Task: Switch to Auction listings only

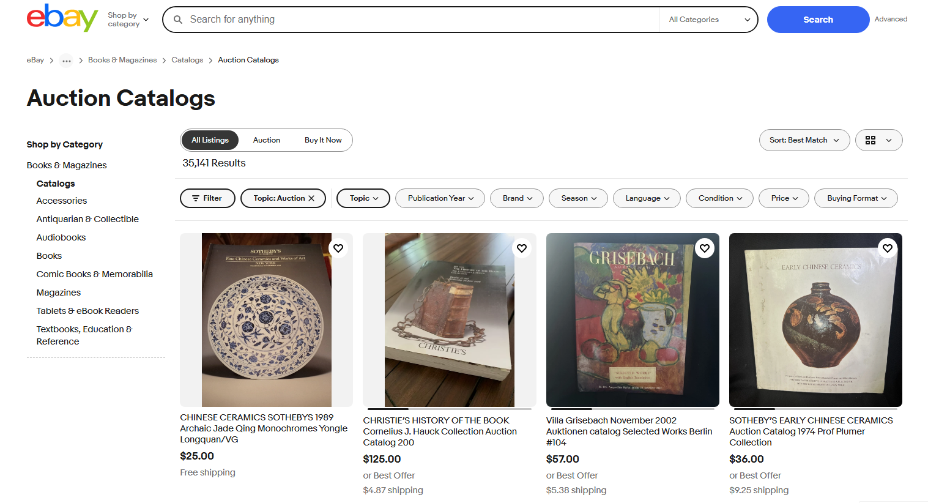Action: click(x=267, y=140)
